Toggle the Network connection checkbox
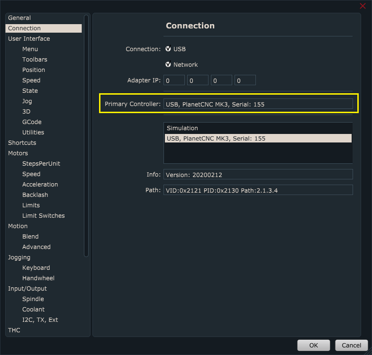The height and width of the screenshot is (355, 372). tap(168, 64)
